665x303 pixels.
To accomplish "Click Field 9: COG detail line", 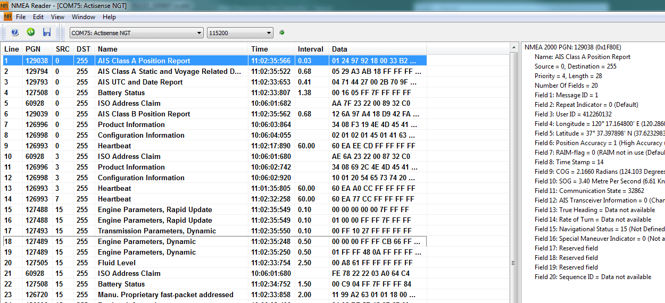I will pyautogui.click(x=600, y=171).
